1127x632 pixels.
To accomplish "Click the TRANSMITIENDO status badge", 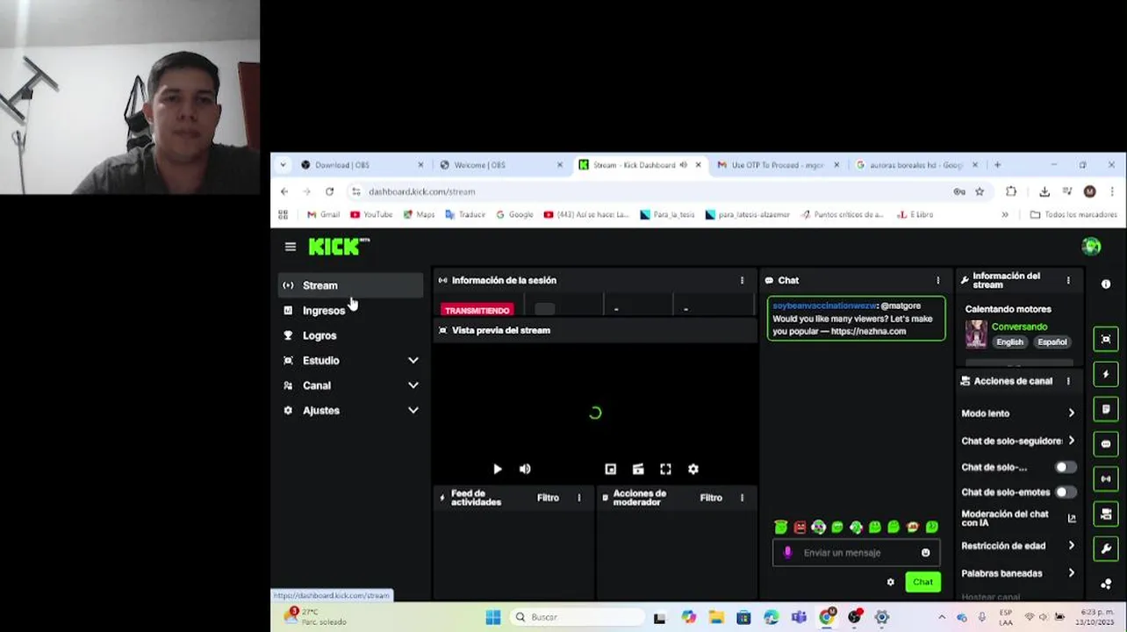I will 477,310.
